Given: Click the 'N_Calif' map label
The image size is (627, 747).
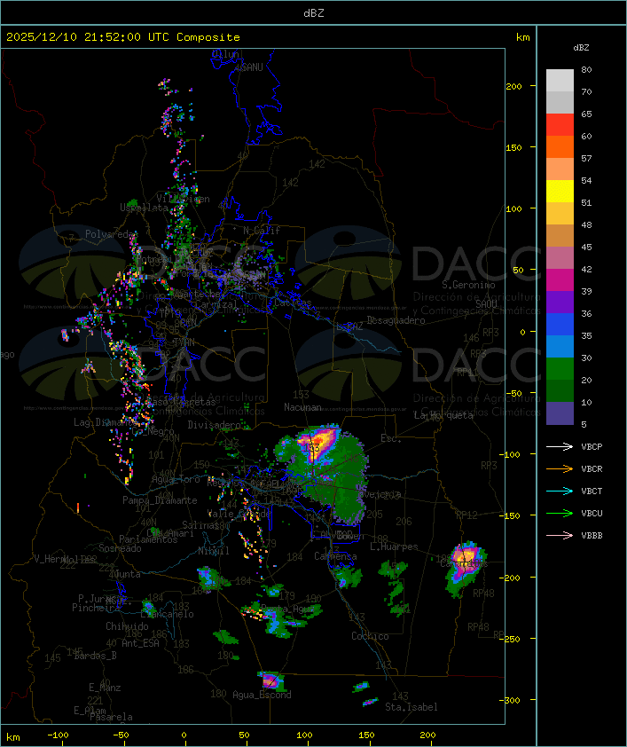Looking at the screenshot, I should (x=262, y=231).
